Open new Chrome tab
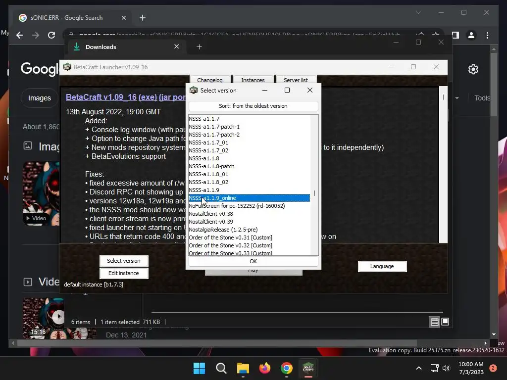Screen dimensions: 507x380 143,18
